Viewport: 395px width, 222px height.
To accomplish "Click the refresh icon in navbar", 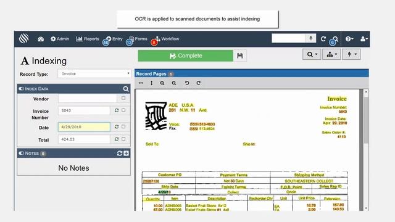I will [x=323, y=39].
